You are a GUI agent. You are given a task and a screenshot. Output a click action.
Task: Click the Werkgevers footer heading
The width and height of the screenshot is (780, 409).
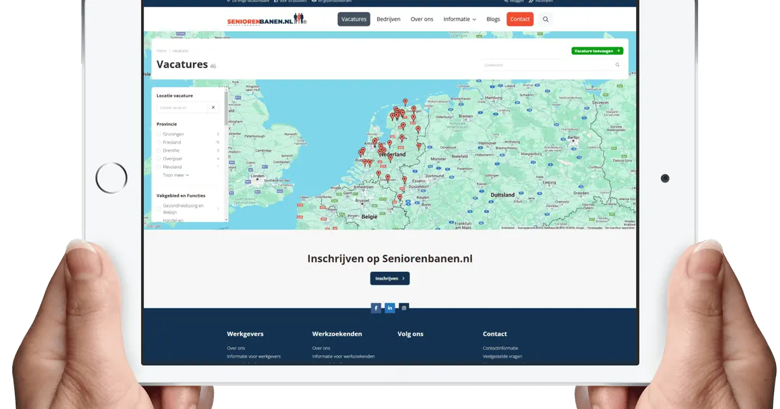245,334
